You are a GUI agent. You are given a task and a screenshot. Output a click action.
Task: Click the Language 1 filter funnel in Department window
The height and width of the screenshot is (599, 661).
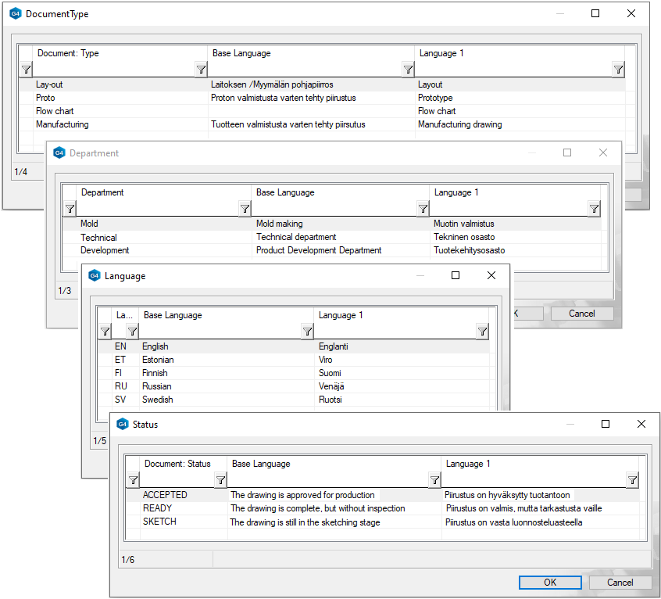594,209
